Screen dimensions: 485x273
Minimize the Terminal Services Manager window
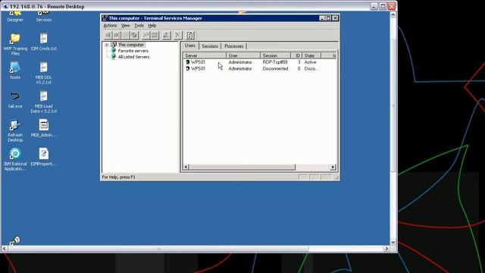point(322,18)
